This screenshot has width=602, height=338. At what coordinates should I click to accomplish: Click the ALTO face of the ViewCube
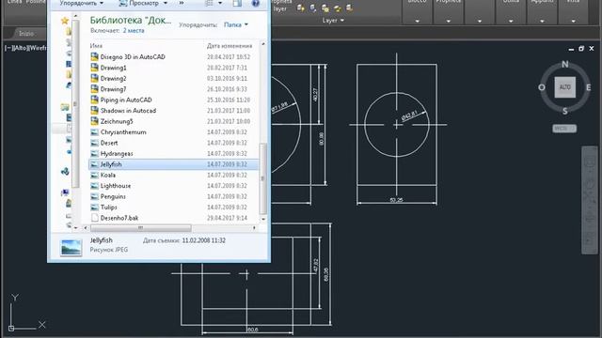[565, 87]
